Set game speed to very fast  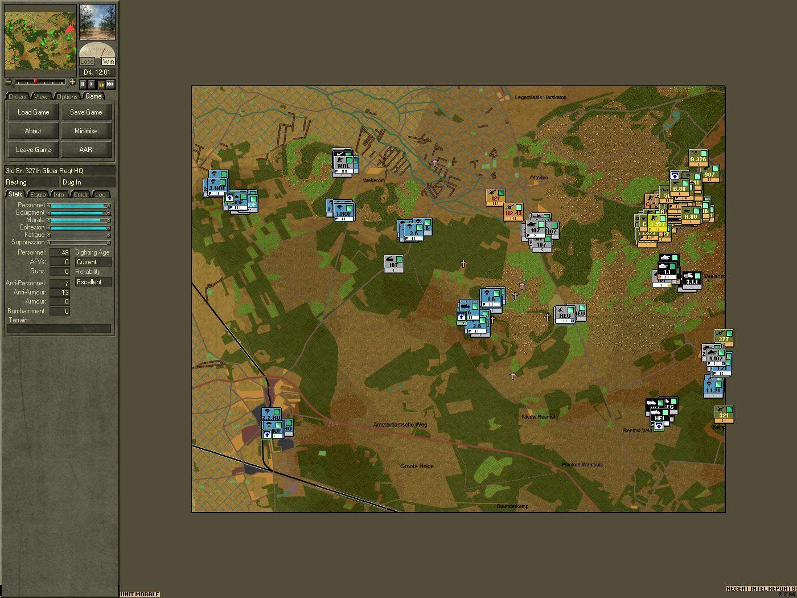(110, 84)
